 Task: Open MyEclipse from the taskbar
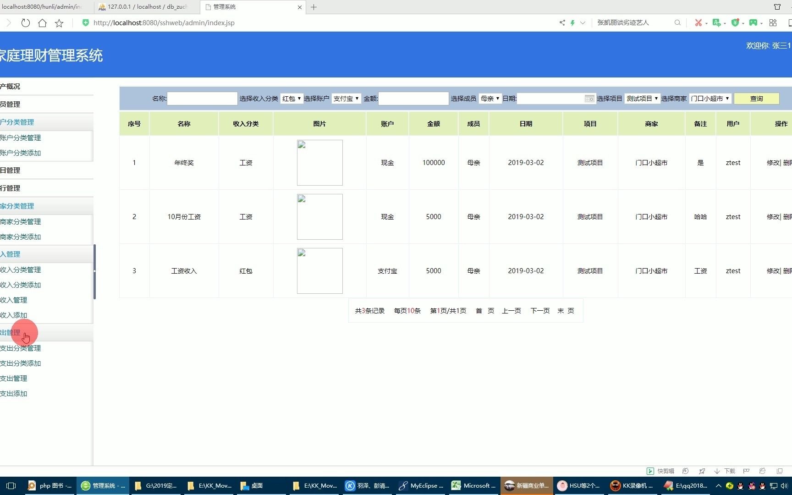pyautogui.click(x=421, y=486)
